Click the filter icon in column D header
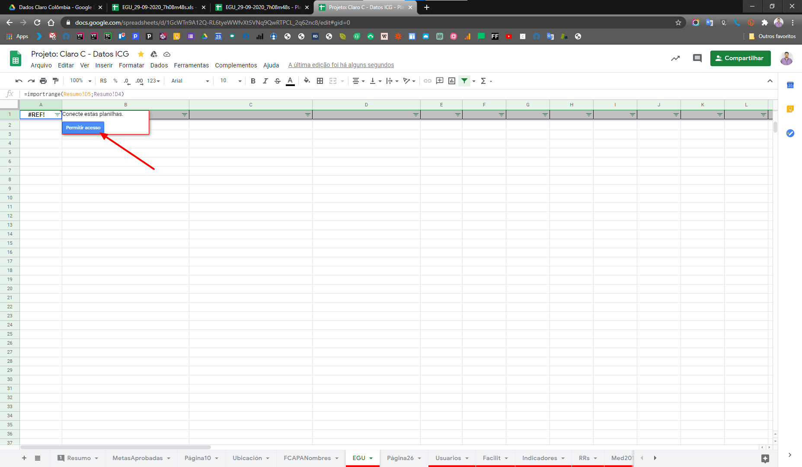 pos(415,115)
